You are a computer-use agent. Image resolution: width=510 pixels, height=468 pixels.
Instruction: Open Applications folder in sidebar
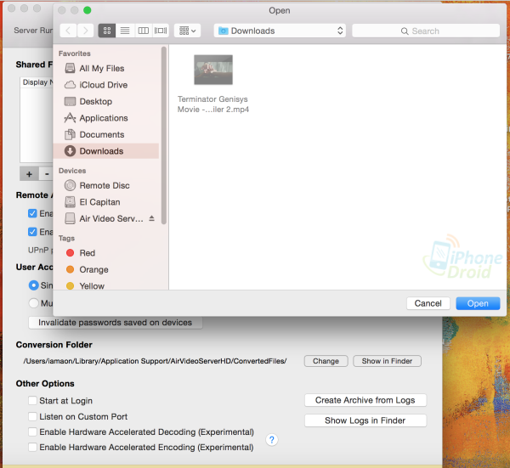point(107,118)
